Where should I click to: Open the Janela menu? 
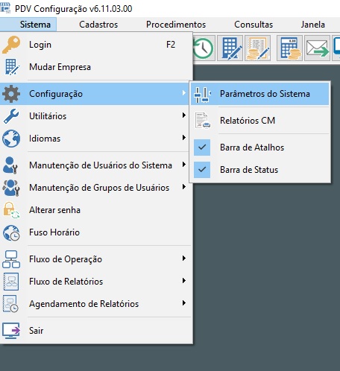313,25
